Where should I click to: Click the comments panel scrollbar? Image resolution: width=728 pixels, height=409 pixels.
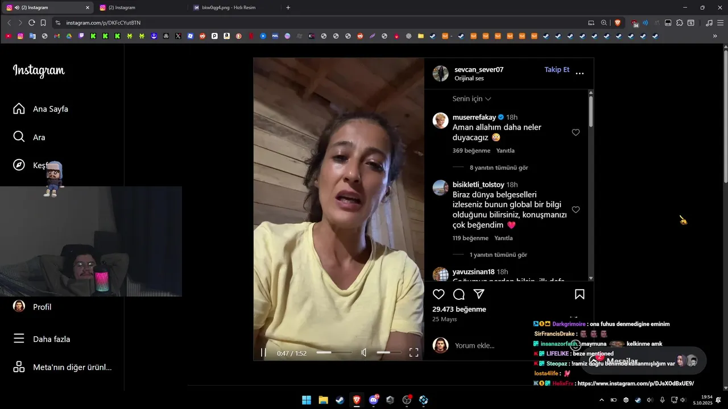591,111
